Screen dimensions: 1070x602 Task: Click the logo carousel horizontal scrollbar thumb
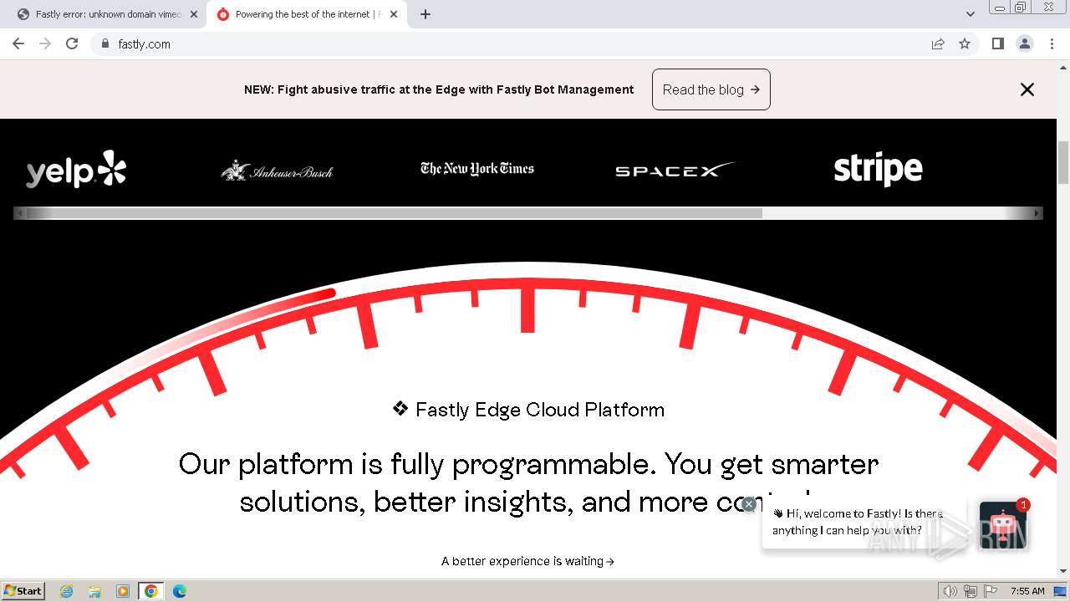395,213
